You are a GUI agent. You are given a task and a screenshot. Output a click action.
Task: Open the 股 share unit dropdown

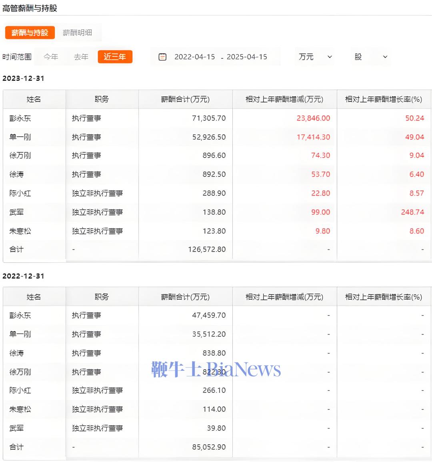pyautogui.click(x=371, y=56)
